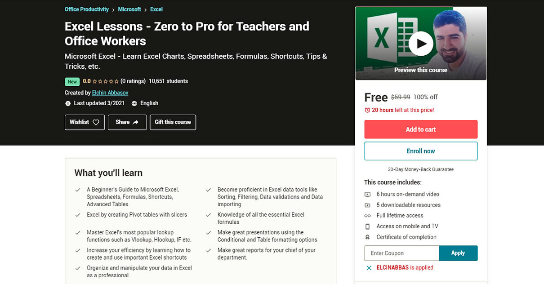Play the course preview video
The width and height of the screenshot is (544, 284).
[x=421, y=44]
